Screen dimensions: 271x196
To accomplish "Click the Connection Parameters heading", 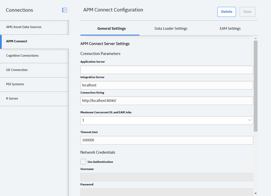I will coord(100,54).
